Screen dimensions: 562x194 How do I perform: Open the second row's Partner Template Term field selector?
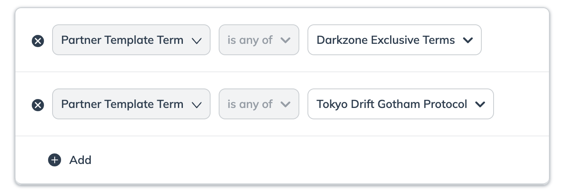click(x=122, y=104)
